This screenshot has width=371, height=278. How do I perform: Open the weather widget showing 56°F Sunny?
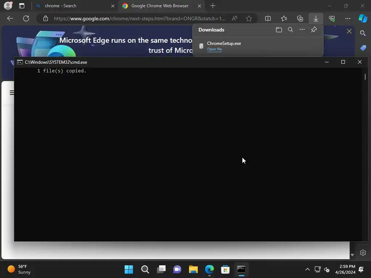point(20,269)
